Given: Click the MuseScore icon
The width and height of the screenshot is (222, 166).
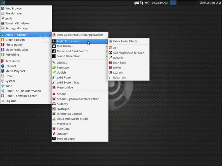Looking at the screenshot, I should tap(54, 124).
